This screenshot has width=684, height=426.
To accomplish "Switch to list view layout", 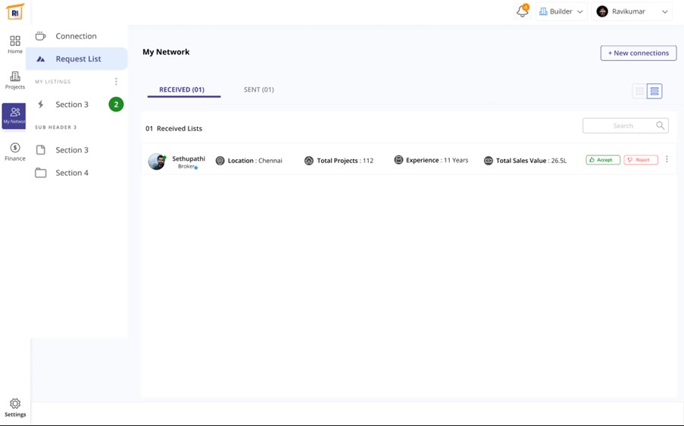I will tap(654, 91).
